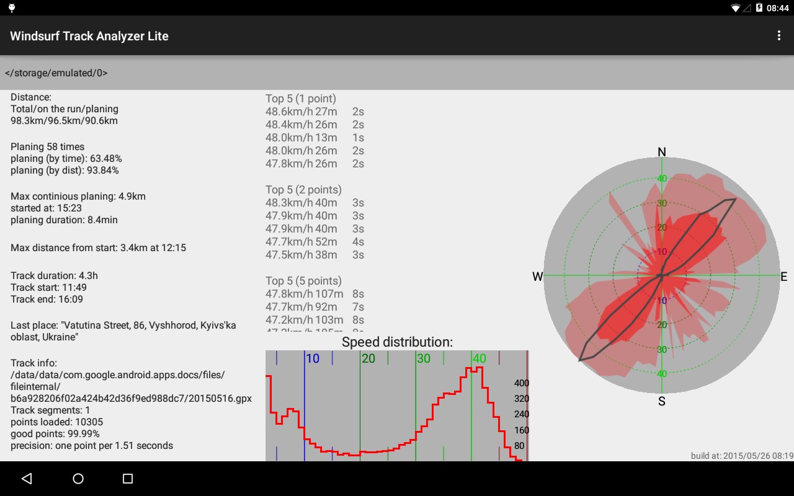
Task: Tap the 08:44 clock in status bar
Action: [778, 8]
